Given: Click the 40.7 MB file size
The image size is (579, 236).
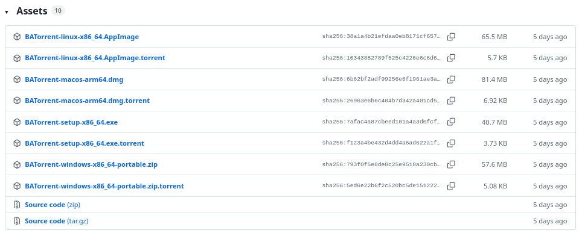Looking at the screenshot, I should 494,122.
